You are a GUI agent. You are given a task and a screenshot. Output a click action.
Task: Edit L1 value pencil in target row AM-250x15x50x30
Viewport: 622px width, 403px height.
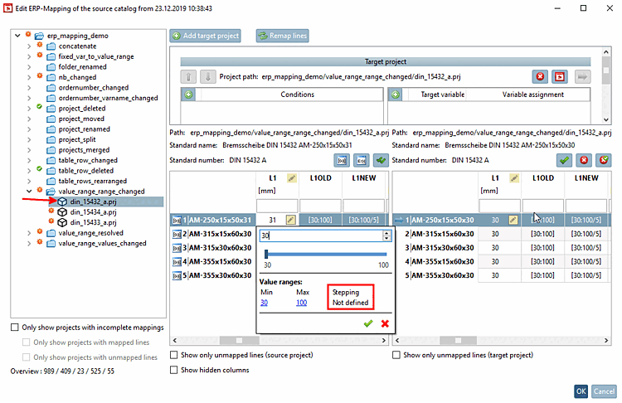513,220
